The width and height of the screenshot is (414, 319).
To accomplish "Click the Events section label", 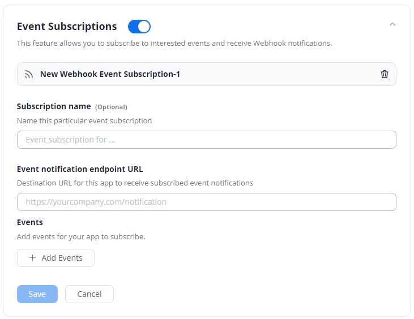I will click(30, 222).
